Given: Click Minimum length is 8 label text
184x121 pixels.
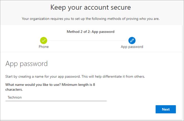Looking at the screenshot, I should pos(78,84).
